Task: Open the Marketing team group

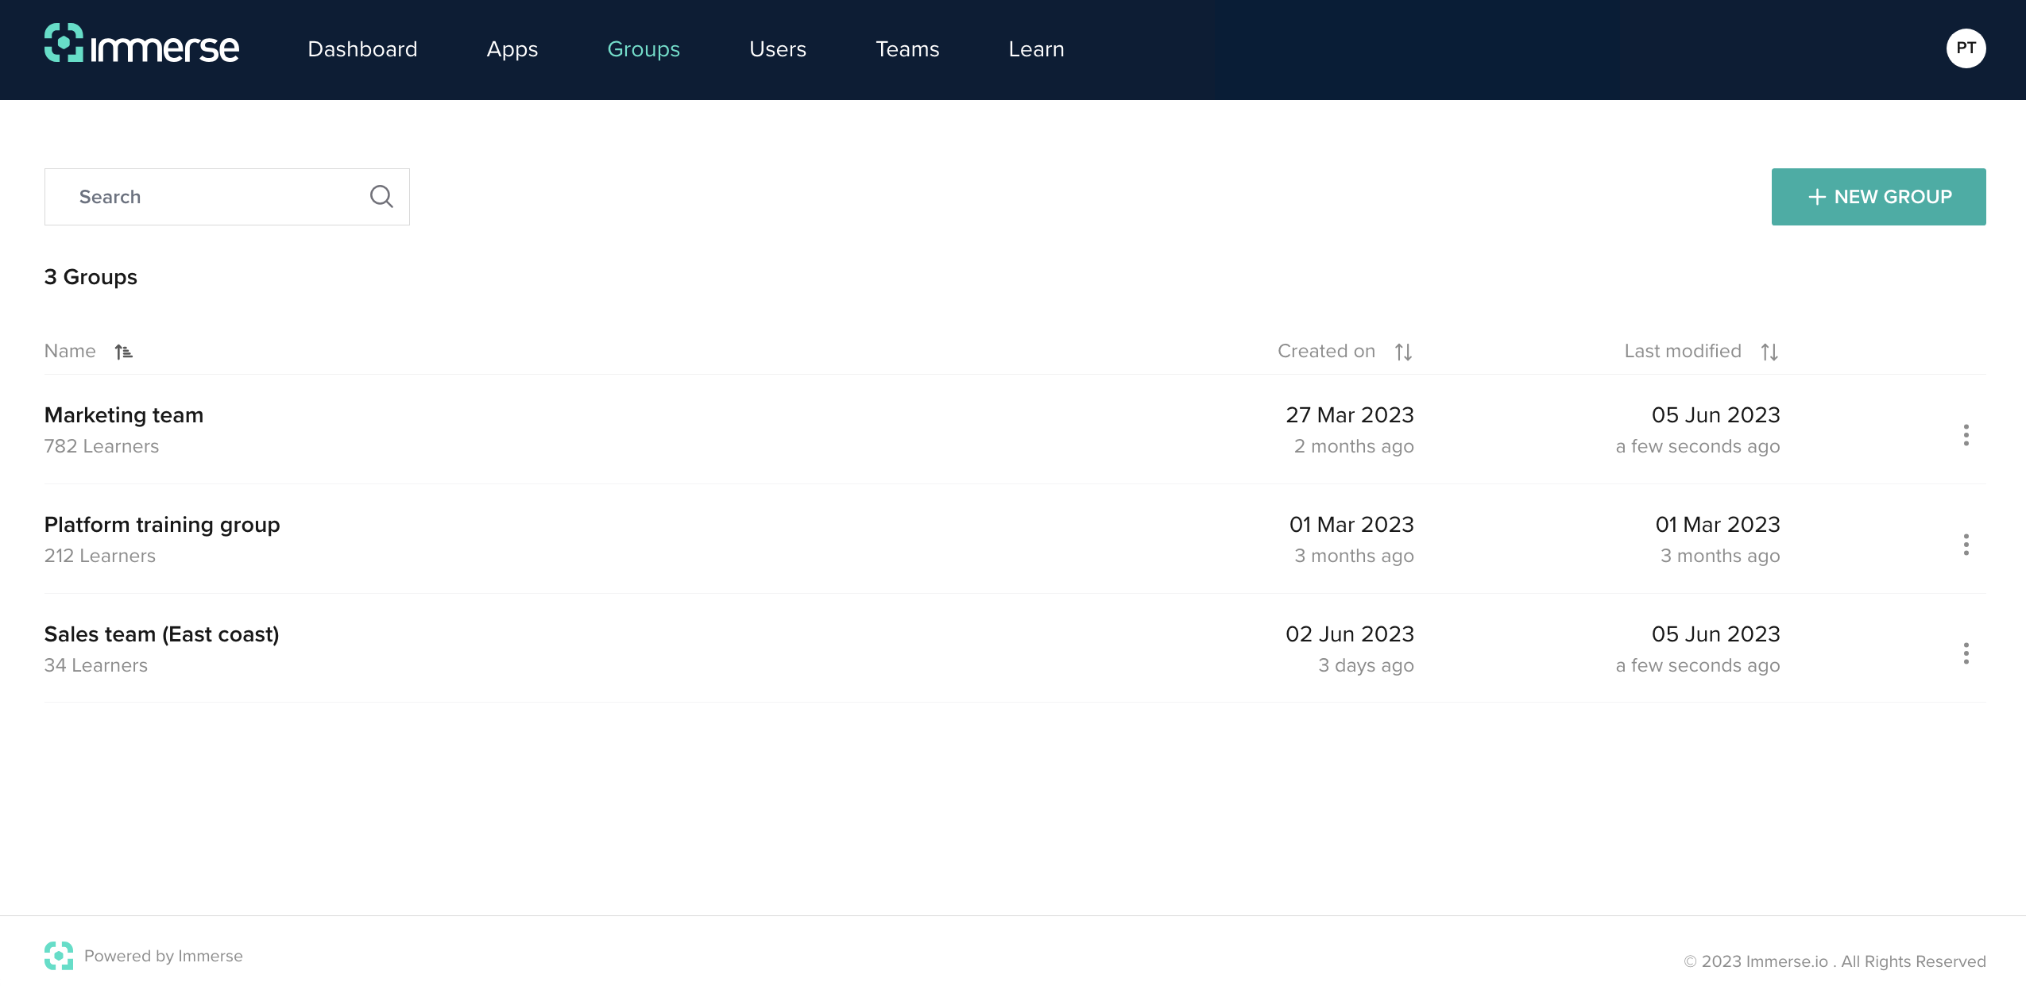Action: point(124,415)
